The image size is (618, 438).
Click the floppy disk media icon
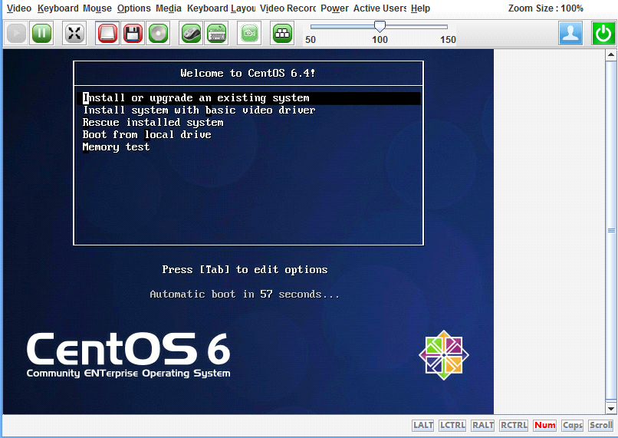click(x=133, y=34)
